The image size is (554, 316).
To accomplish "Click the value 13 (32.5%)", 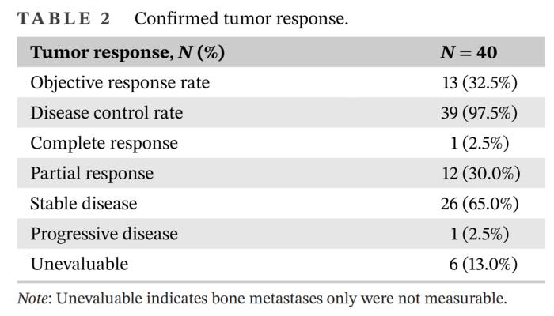I will pyautogui.click(x=479, y=83).
